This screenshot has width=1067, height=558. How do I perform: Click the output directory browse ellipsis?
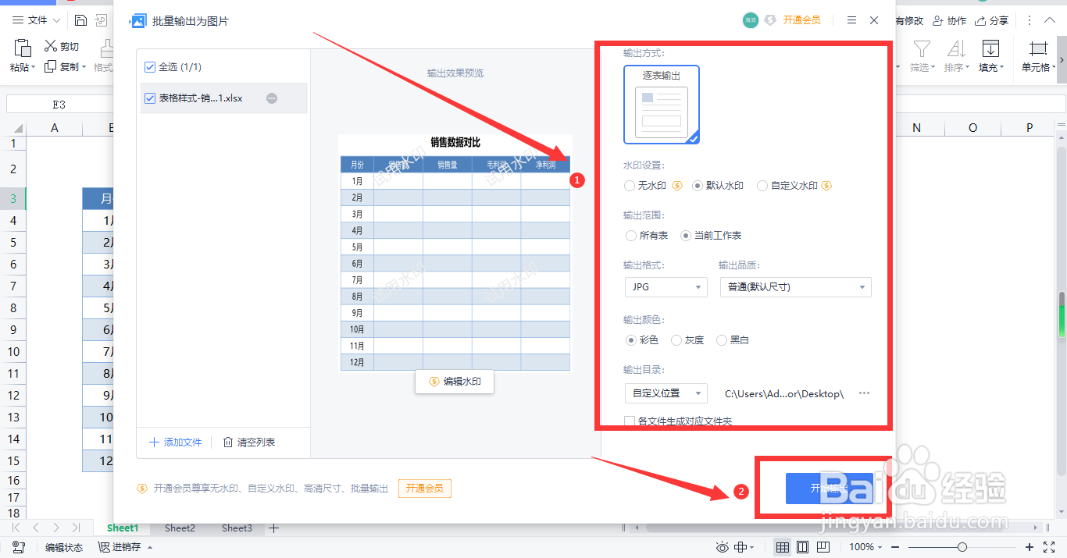(x=864, y=393)
